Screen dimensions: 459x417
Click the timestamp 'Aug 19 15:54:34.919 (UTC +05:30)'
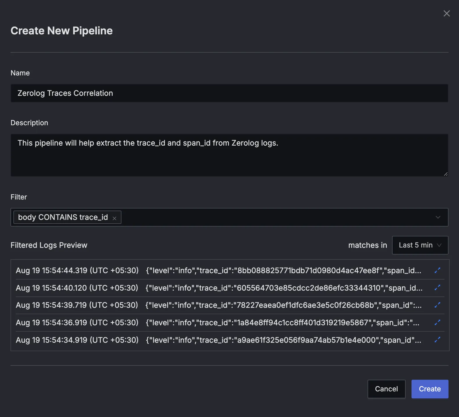point(77,340)
